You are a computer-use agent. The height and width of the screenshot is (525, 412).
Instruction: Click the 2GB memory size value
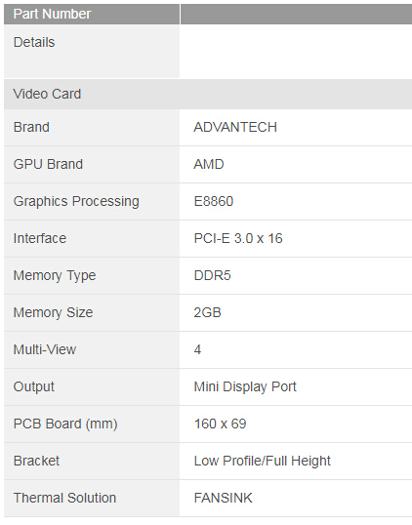(207, 312)
